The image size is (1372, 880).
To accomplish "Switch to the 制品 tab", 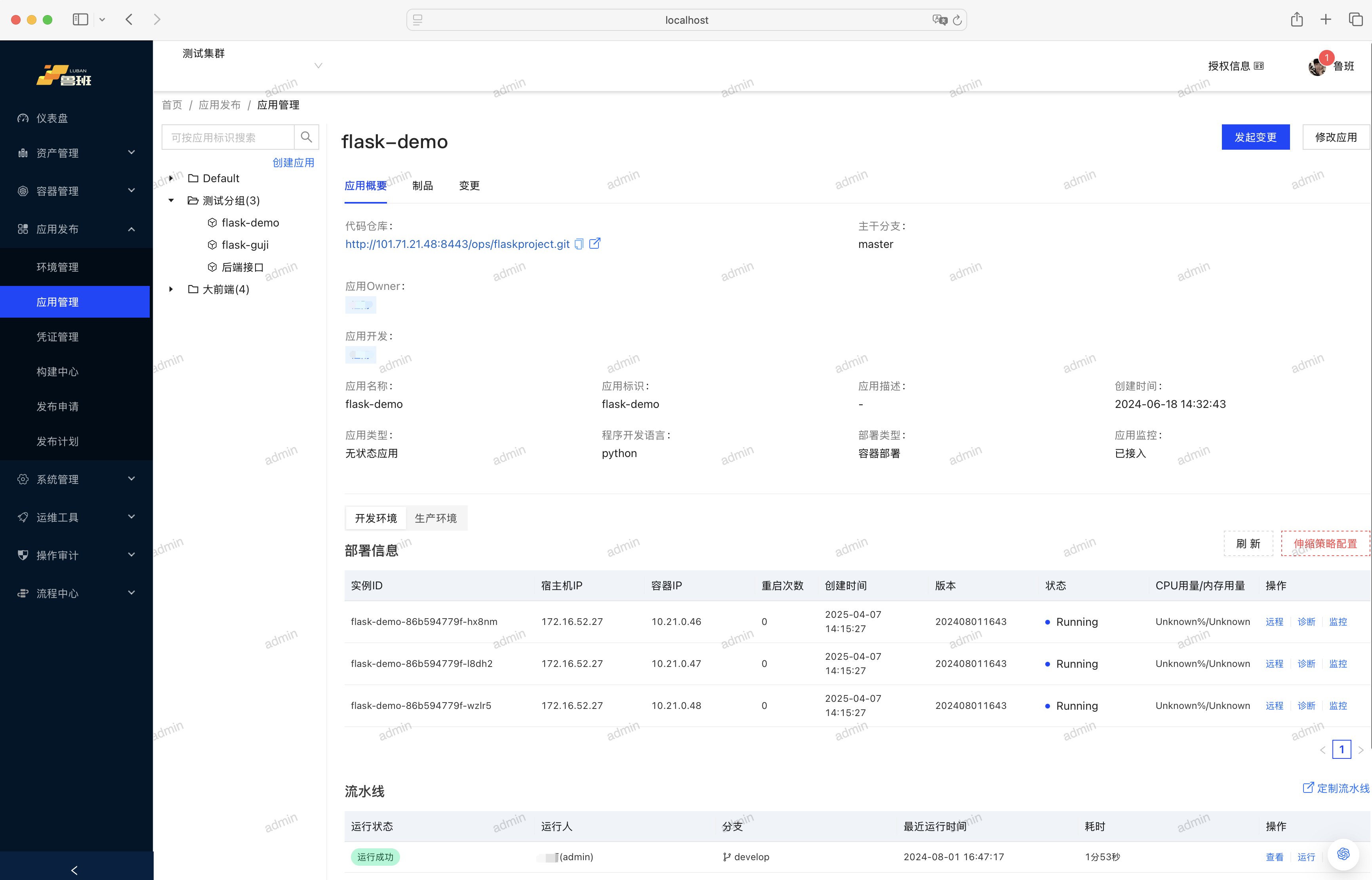I will coord(422,186).
